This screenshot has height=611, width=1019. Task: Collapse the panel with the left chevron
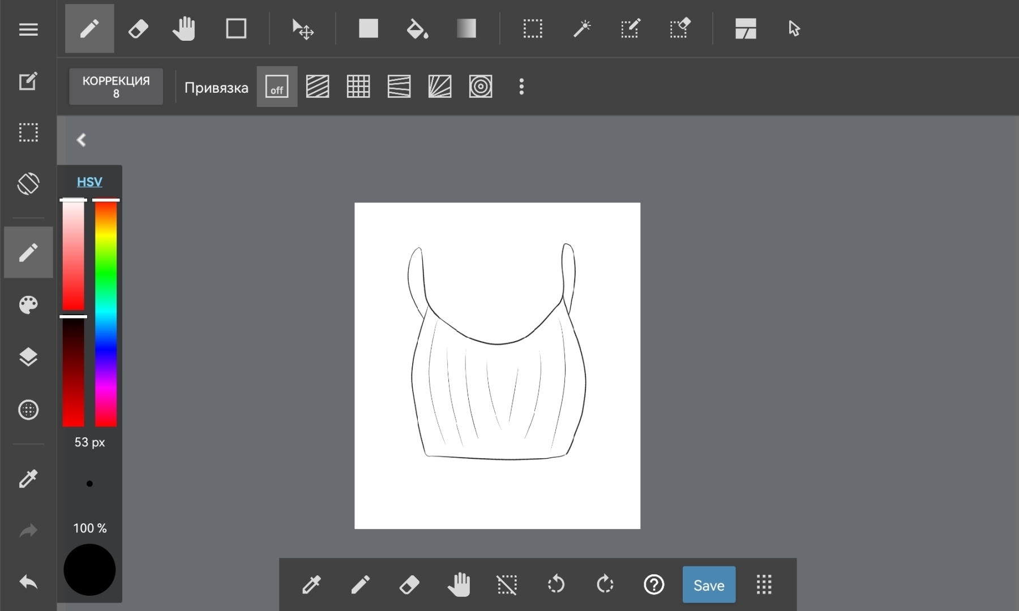pos(82,140)
